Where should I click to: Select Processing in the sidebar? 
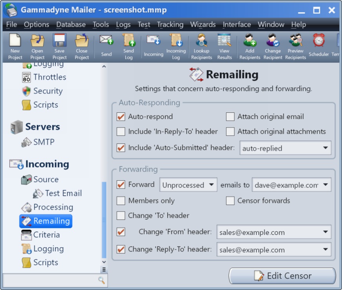(47, 207)
